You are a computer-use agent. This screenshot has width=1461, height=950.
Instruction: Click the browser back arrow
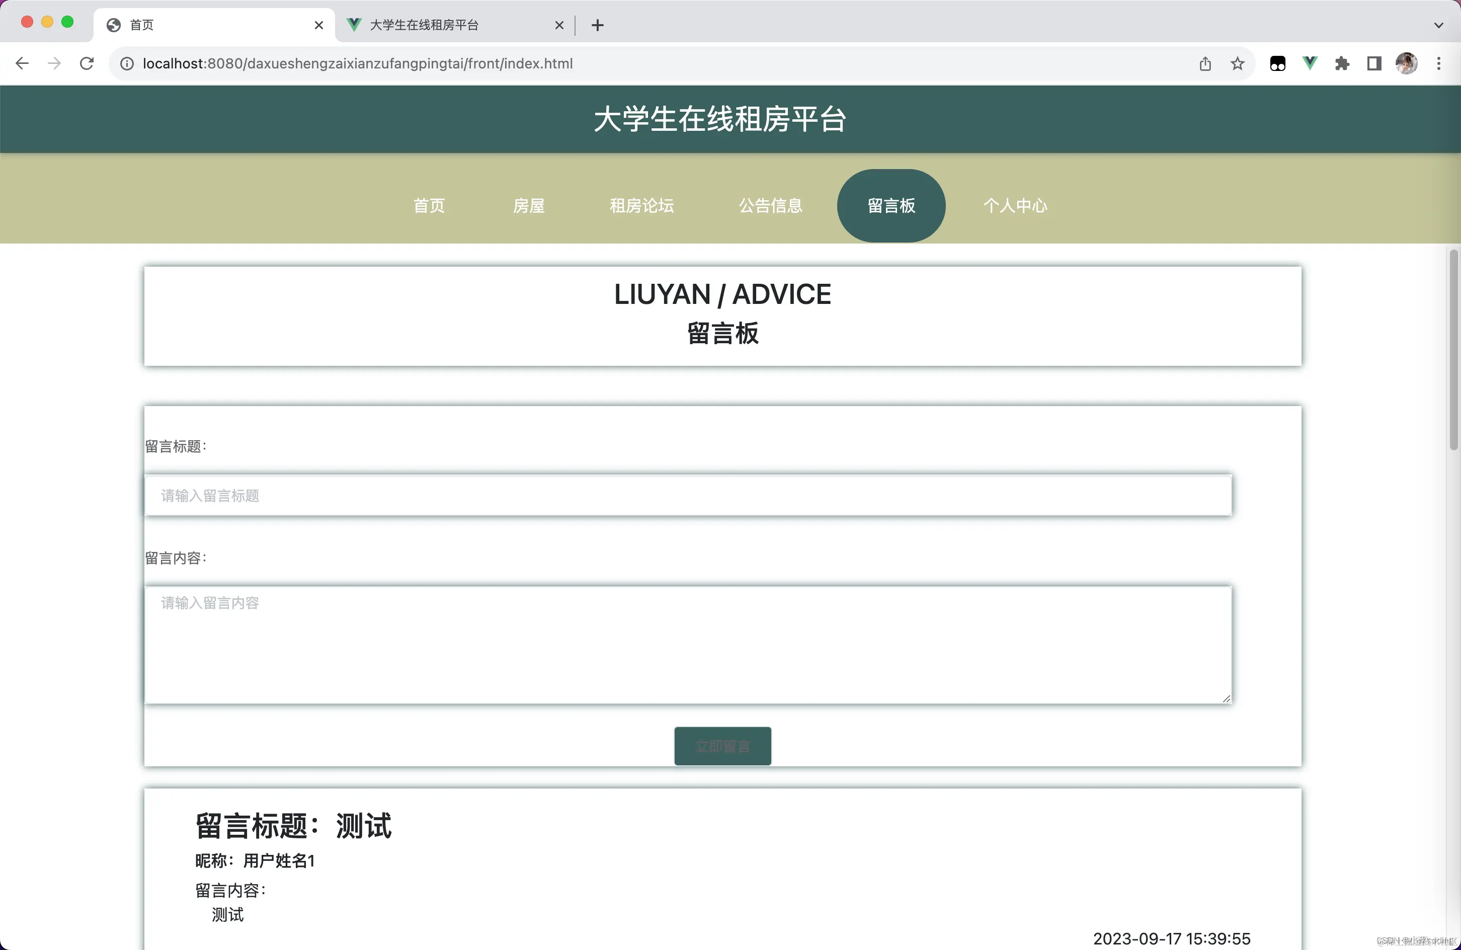[22, 63]
